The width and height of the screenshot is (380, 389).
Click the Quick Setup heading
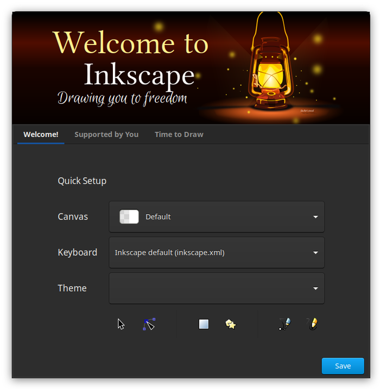pyautogui.click(x=82, y=181)
